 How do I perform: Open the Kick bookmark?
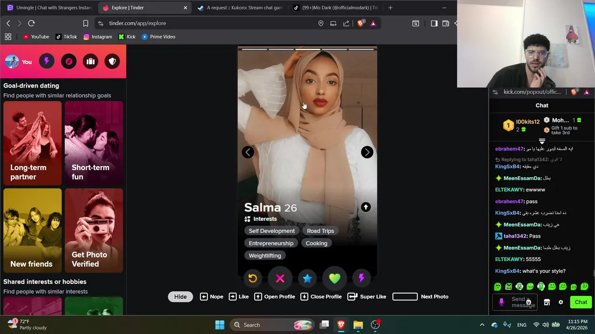(127, 37)
